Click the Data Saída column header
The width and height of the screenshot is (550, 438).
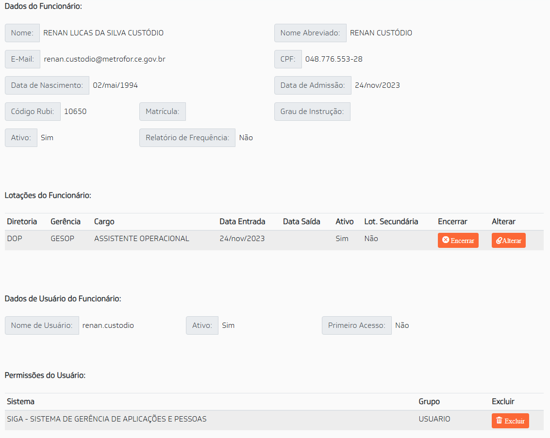pyautogui.click(x=301, y=222)
